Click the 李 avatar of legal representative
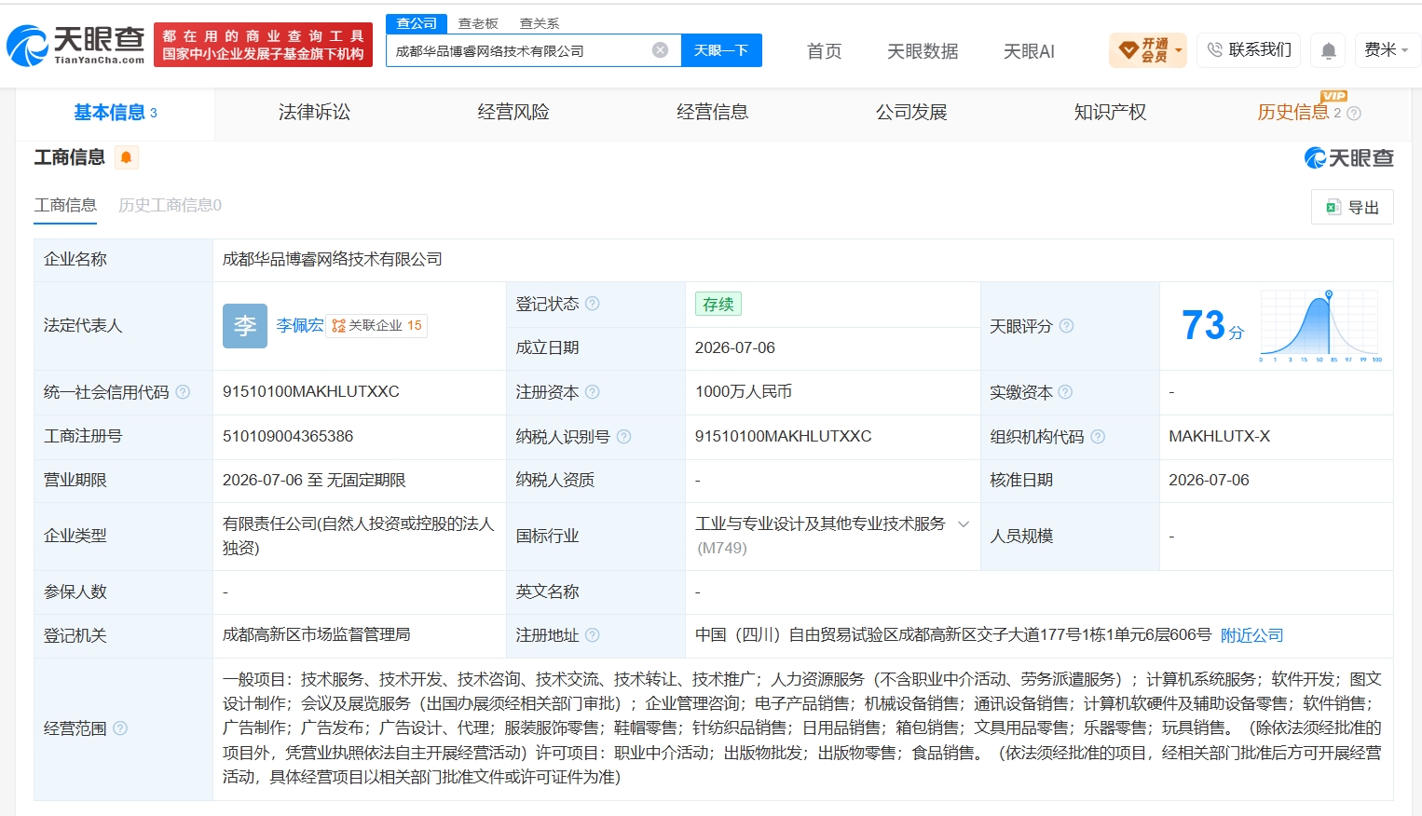The image size is (1422, 816). pyautogui.click(x=245, y=326)
